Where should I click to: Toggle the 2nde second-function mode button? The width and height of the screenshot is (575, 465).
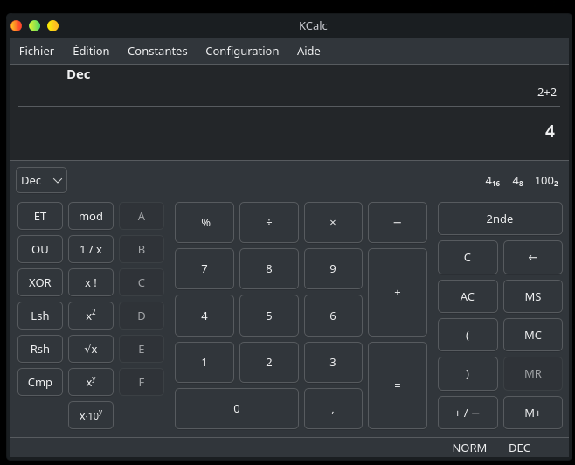(x=500, y=219)
